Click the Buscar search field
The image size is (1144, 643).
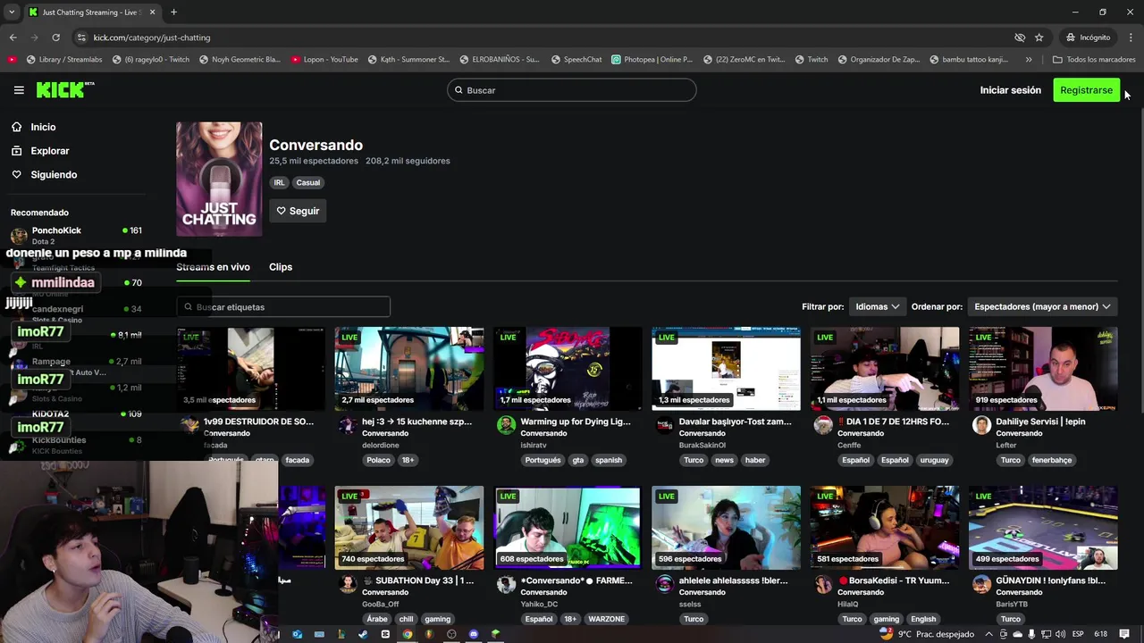pyautogui.click(x=572, y=90)
